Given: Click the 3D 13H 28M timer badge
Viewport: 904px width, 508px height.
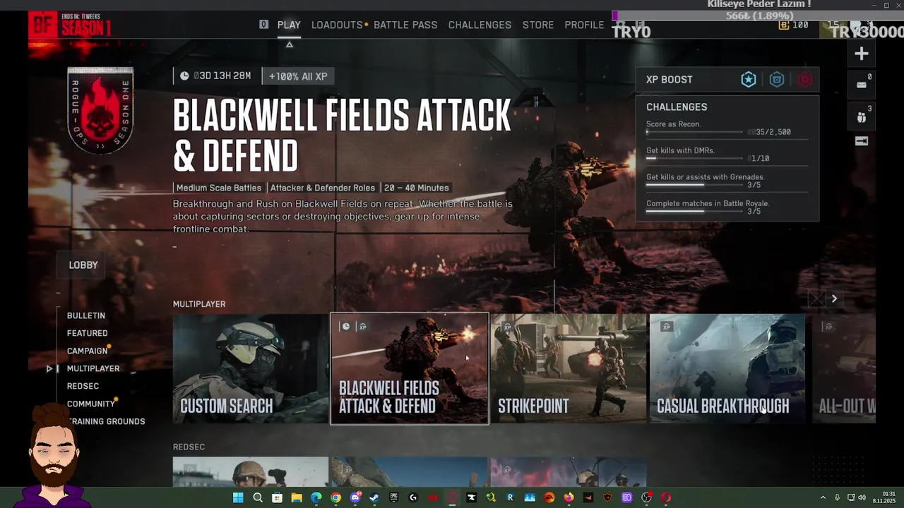Looking at the screenshot, I should coord(217,76).
